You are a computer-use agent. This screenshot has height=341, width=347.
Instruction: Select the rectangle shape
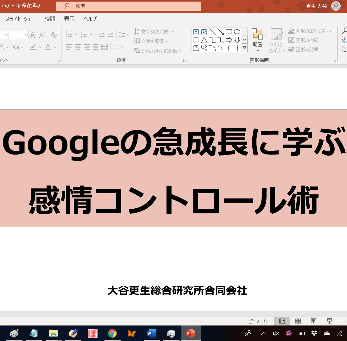[x=229, y=32]
